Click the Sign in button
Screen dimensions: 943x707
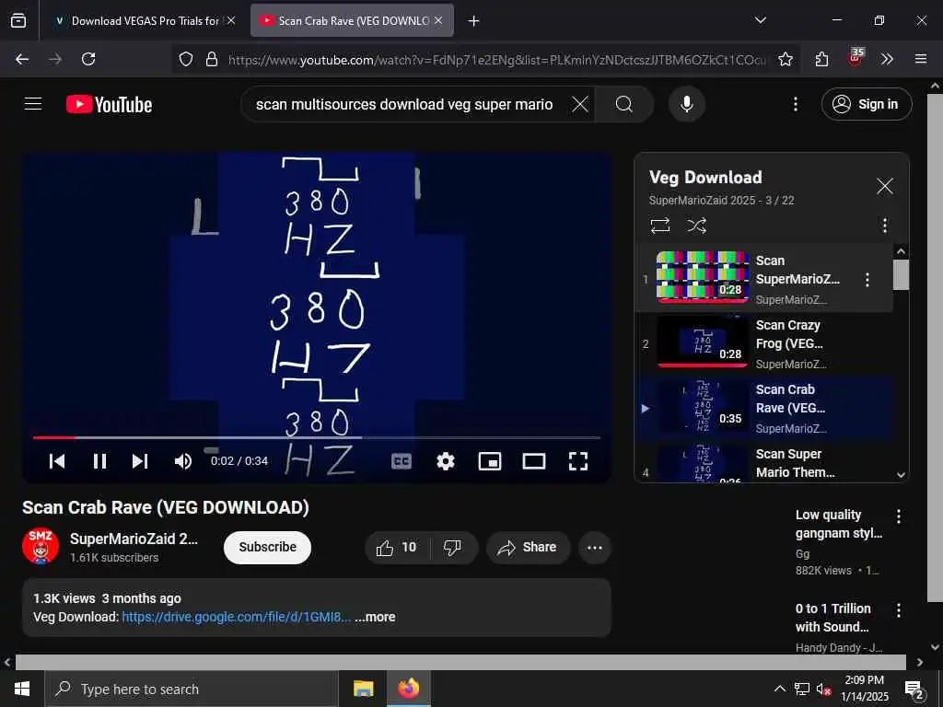tap(867, 105)
